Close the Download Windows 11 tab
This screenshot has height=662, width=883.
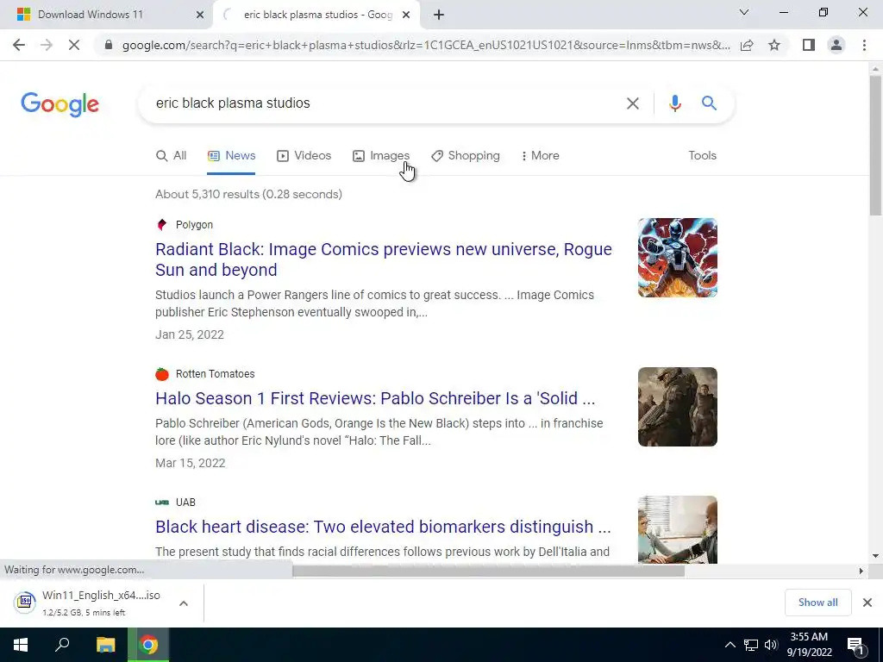(x=200, y=16)
